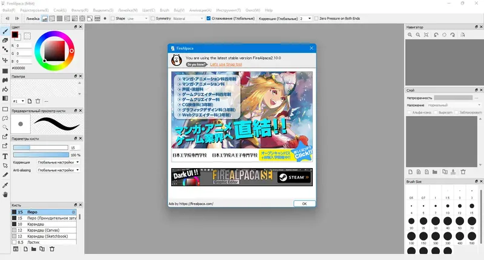Enable Zero Pressure on Both Ends
484x260 pixels.
[x=316, y=19]
